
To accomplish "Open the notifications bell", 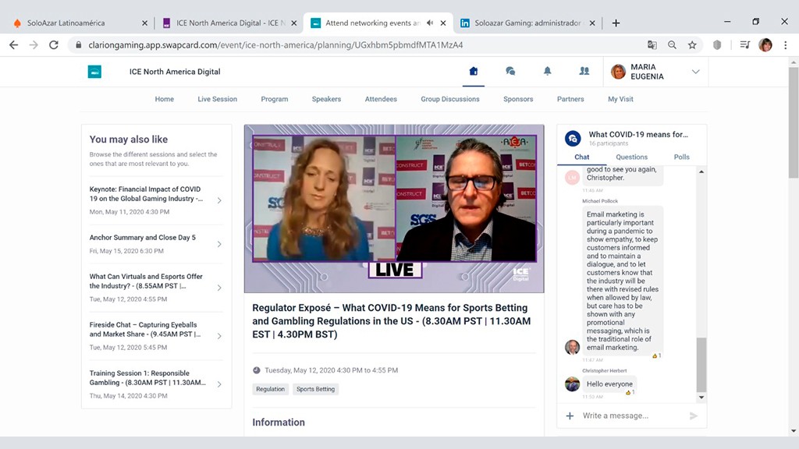I will click(x=547, y=71).
